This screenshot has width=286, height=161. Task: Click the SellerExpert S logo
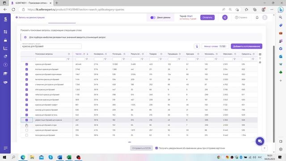tap(5, 19)
